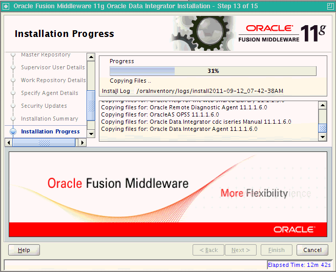The width and height of the screenshot is (336, 272).
Task: Click the Finish button
Action: point(277,250)
